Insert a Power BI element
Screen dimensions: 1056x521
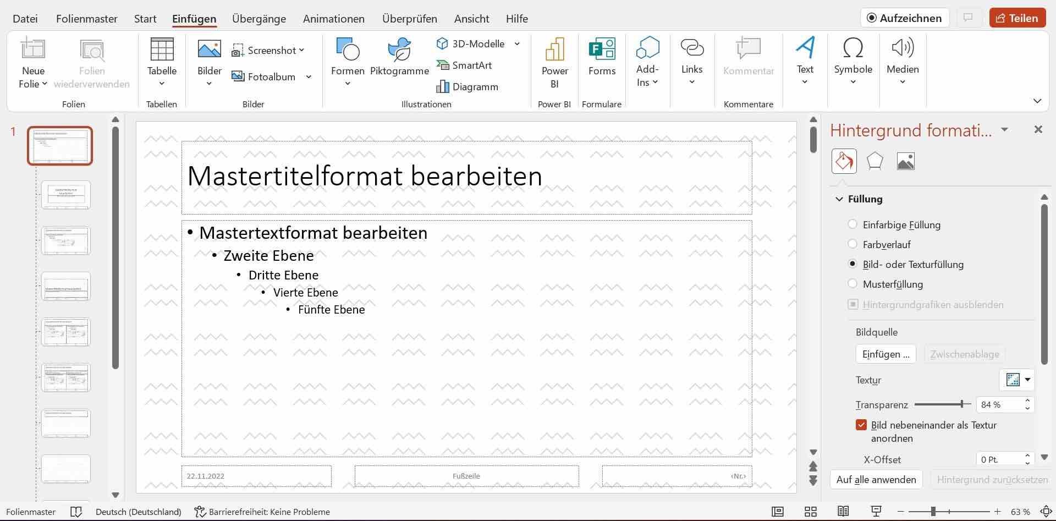(x=554, y=61)
